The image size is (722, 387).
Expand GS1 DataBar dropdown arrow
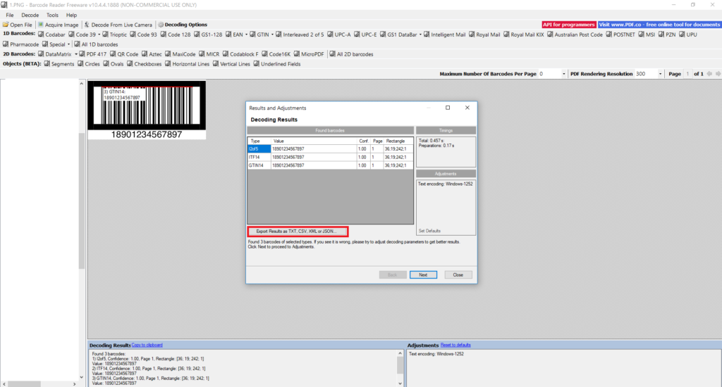coord(420,34)
